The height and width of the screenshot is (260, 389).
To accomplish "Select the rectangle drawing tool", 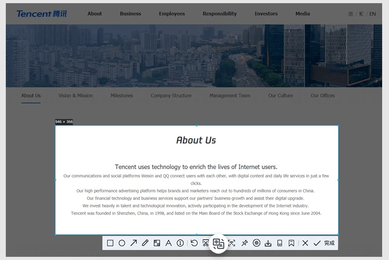I will click(110, 243).
